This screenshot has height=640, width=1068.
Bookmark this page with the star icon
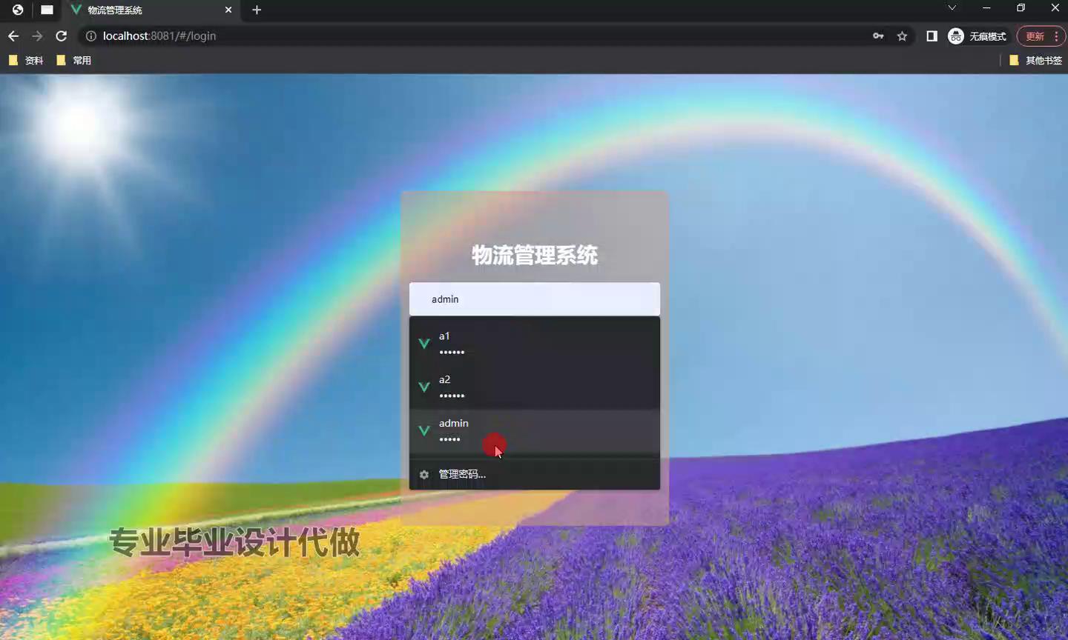click(x=902, y=36)
